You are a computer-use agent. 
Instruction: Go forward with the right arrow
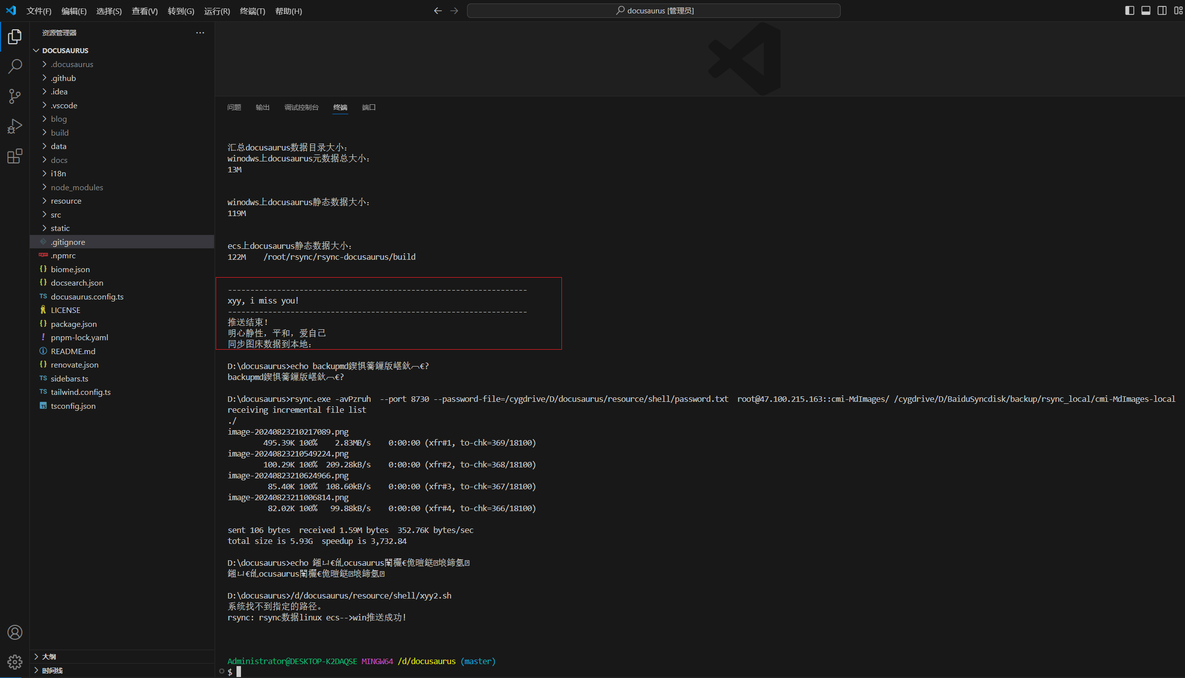point(454,10)
